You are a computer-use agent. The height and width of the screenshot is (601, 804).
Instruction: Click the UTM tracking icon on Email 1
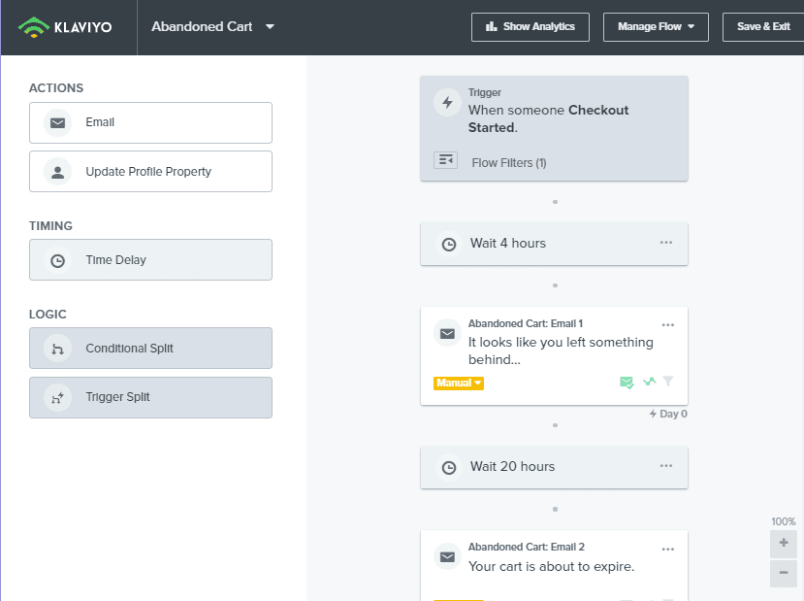coord(649,383)
